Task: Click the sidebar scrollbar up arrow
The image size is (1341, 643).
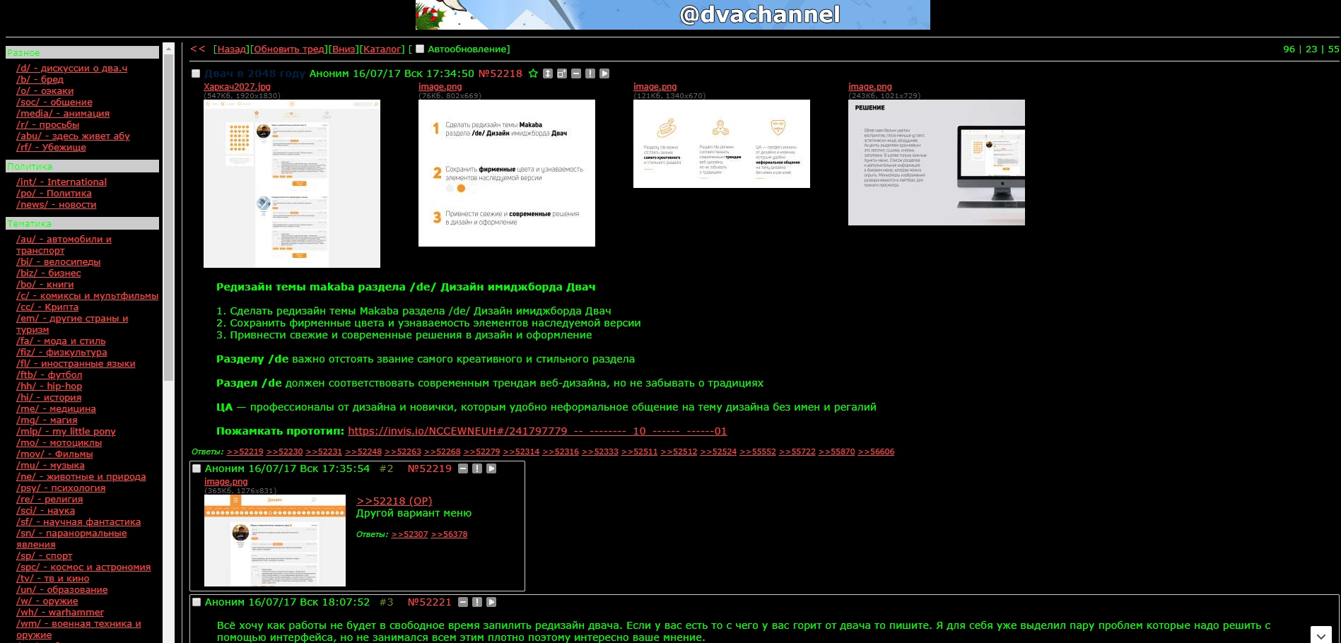Action: (168, 48)
